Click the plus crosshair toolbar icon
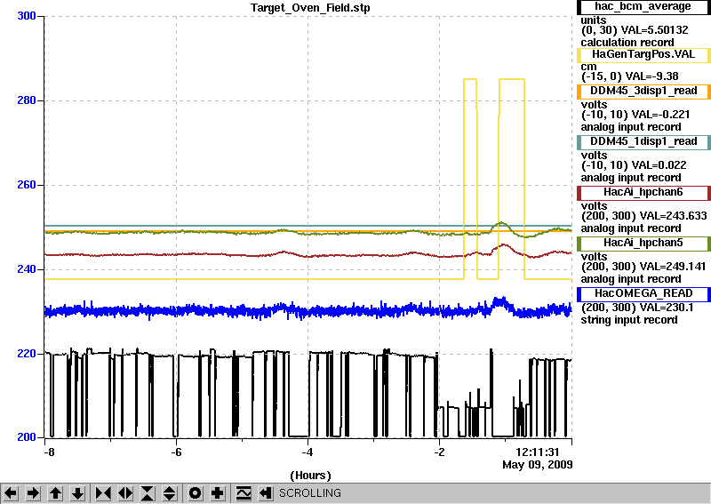The width and height of the screenshot is (711, 504). tap(218, 492)
